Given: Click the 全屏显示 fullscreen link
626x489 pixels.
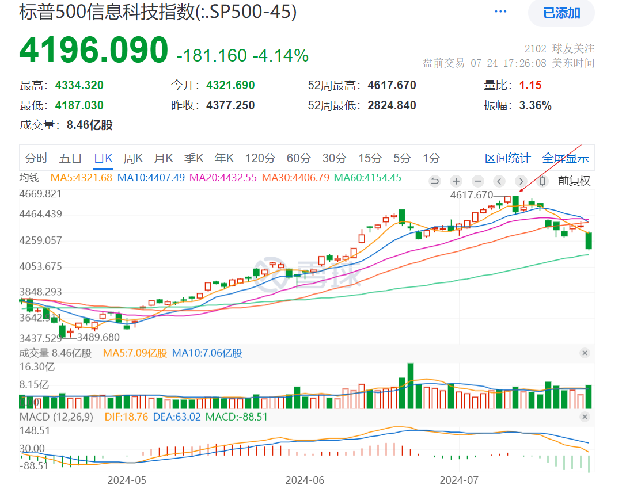Looking at the screenshot, I should 566,158.
